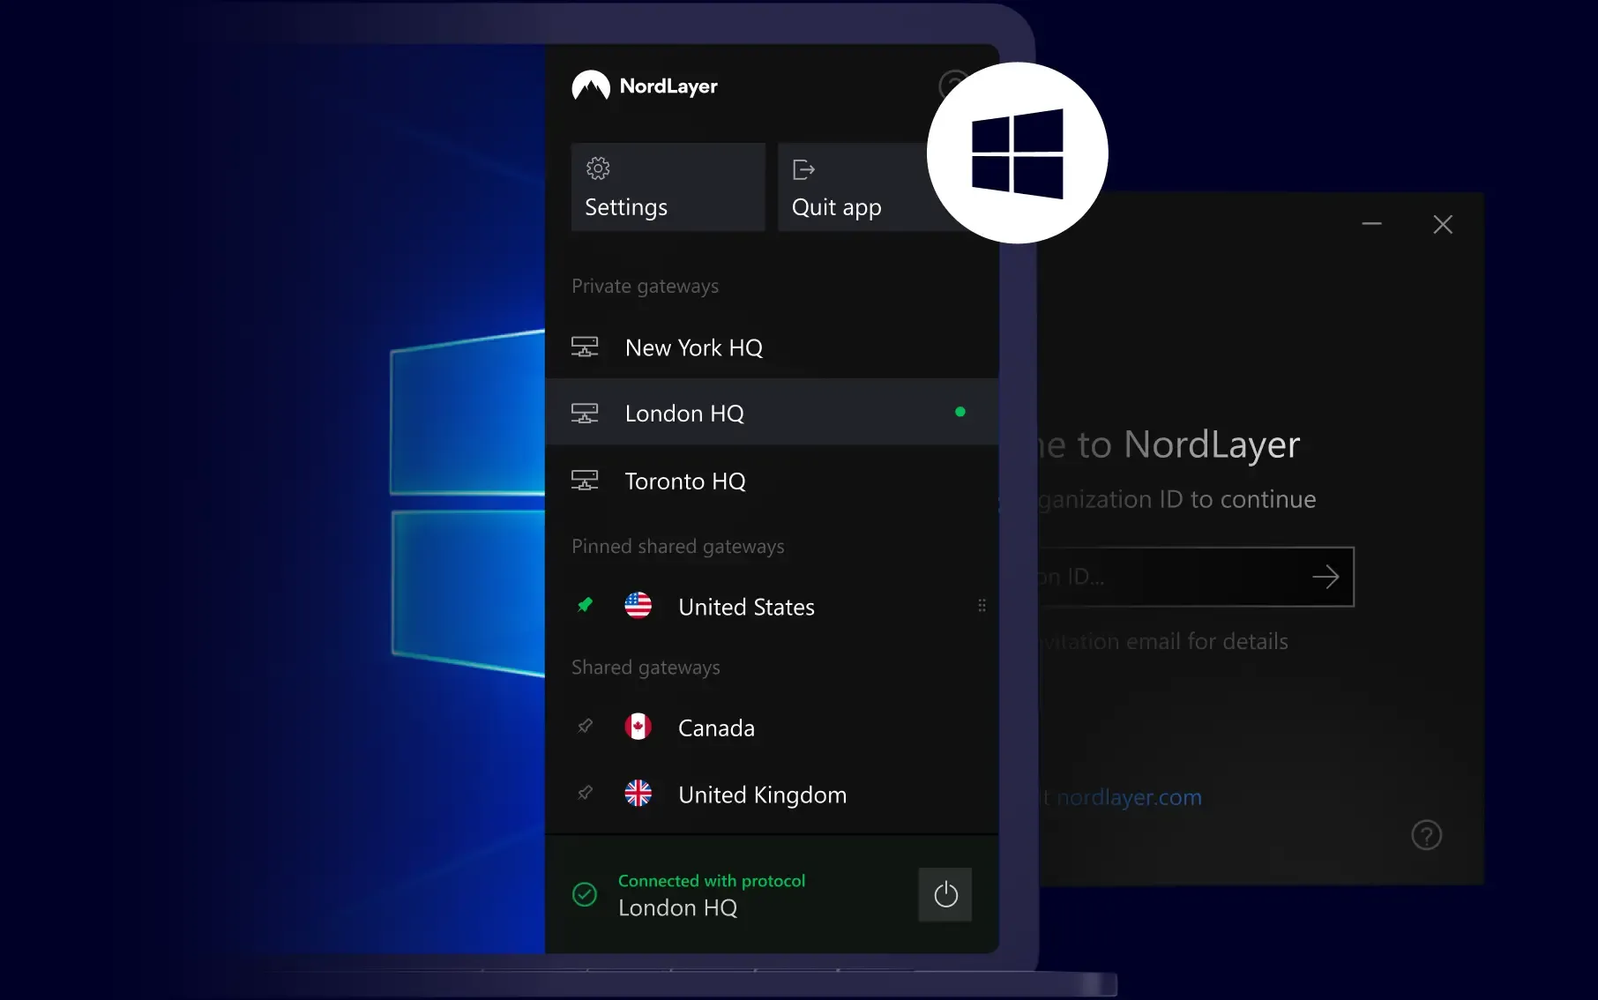Click the Canada flag icon
This screenshot has height=1000, width=1598.
tap(638, 727)
